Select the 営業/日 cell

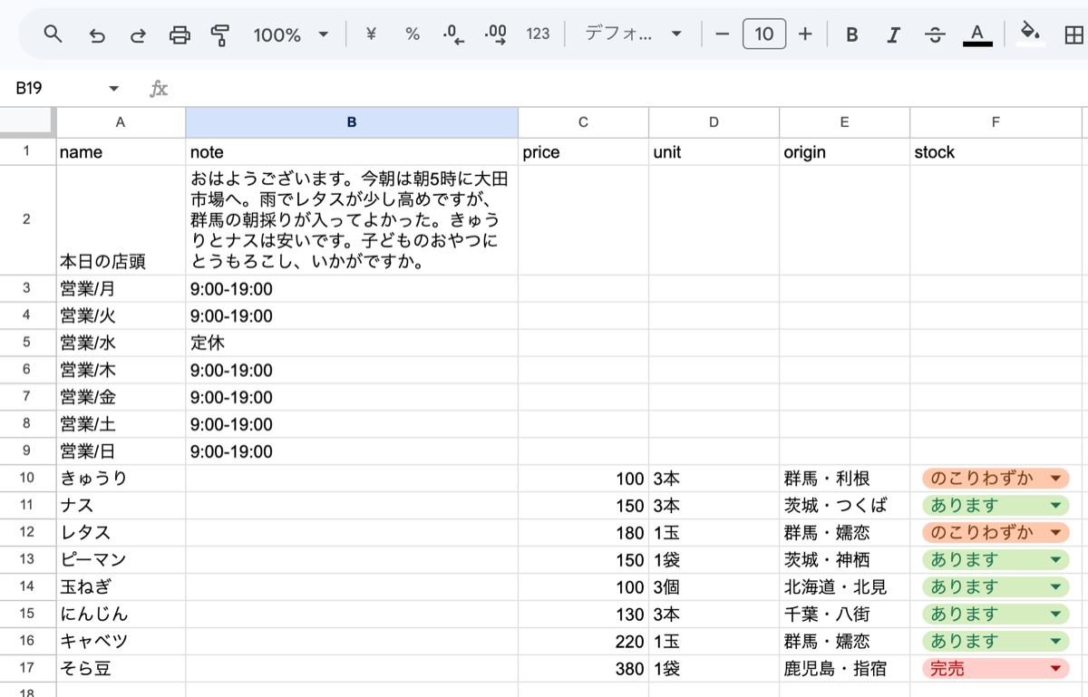coord(121,451)
